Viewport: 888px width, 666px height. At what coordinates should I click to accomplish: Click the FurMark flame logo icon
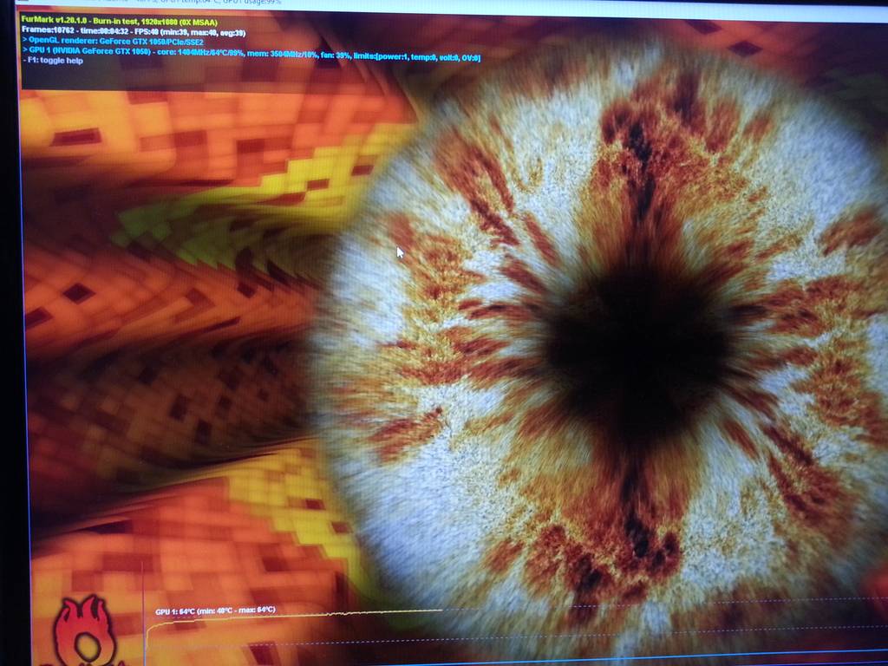pyautogui.click(x=85, y=631)
